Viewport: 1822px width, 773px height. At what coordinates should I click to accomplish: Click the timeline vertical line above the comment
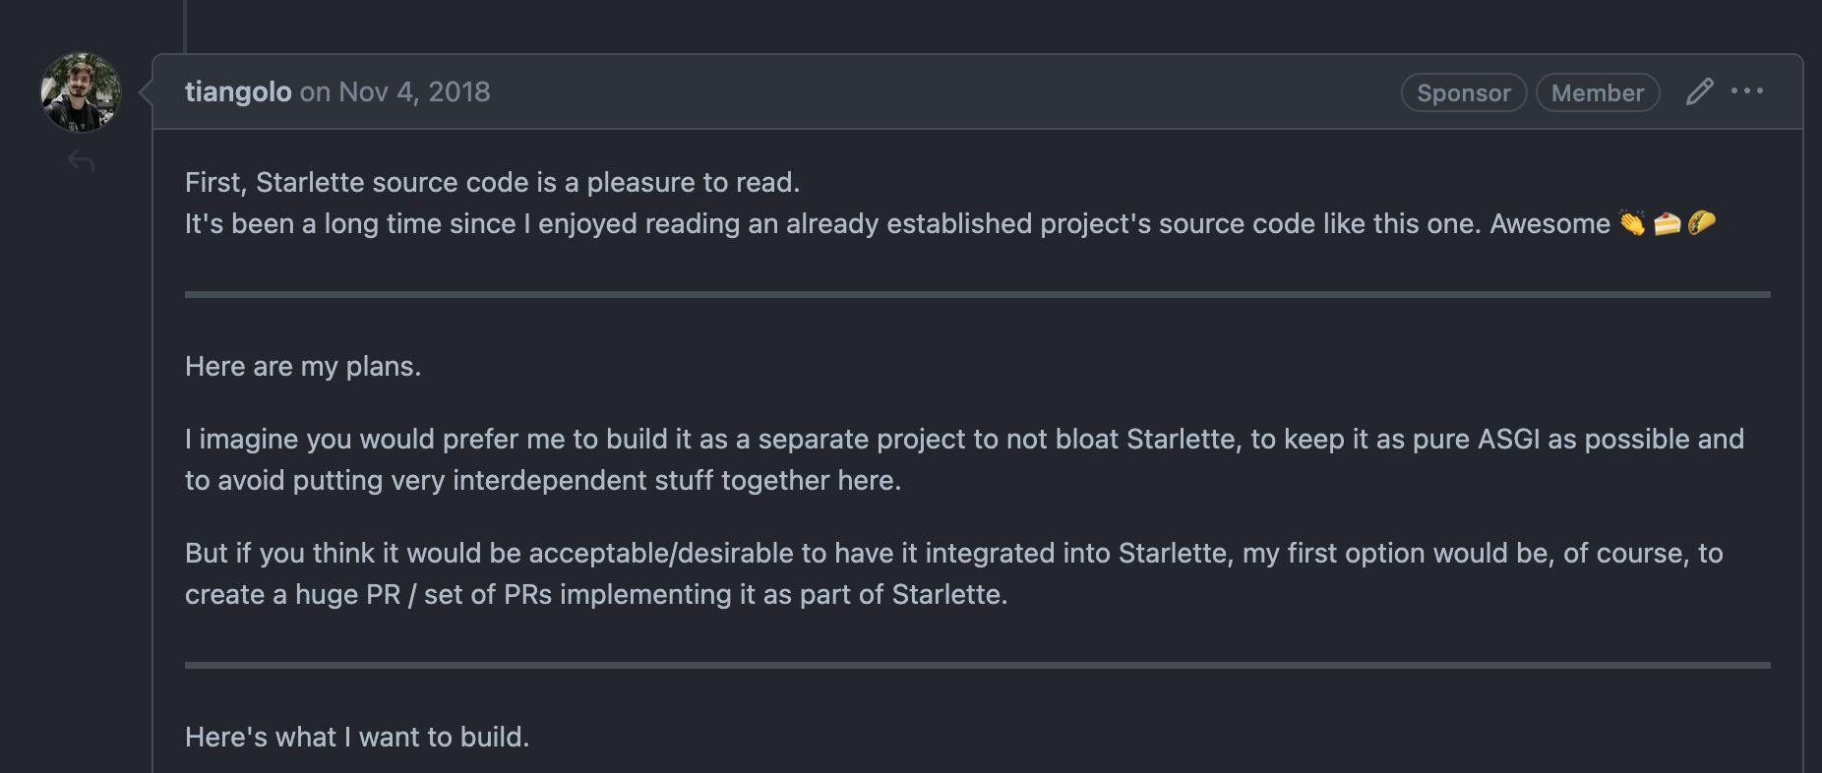(185, 25)
